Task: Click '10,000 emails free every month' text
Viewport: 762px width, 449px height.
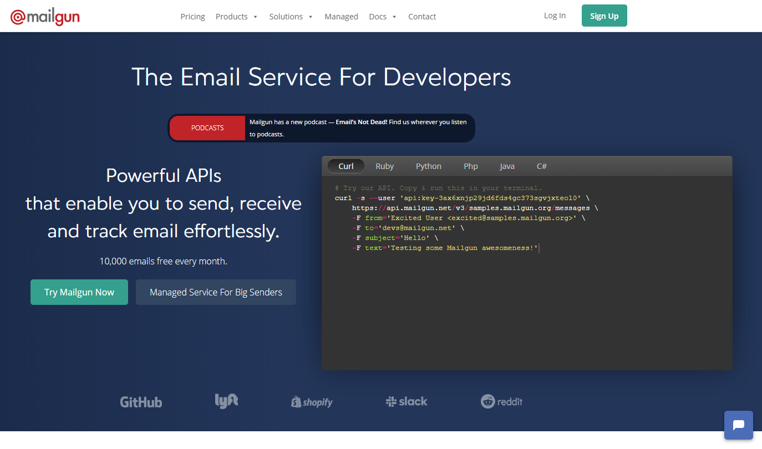Action: click(164, 261)
